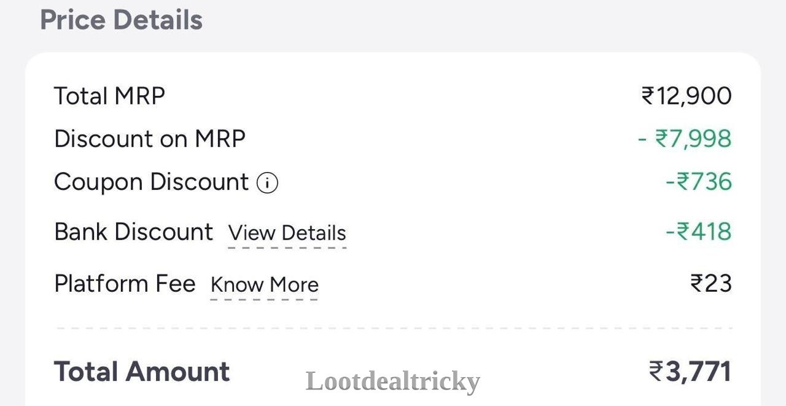Open Platform Fee Know More link
Image resolution: width=786 pixels, height=406 pixels.
point(264,285)
